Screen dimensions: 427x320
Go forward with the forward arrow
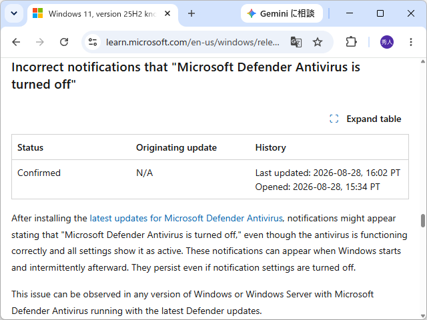click(40, 42)
